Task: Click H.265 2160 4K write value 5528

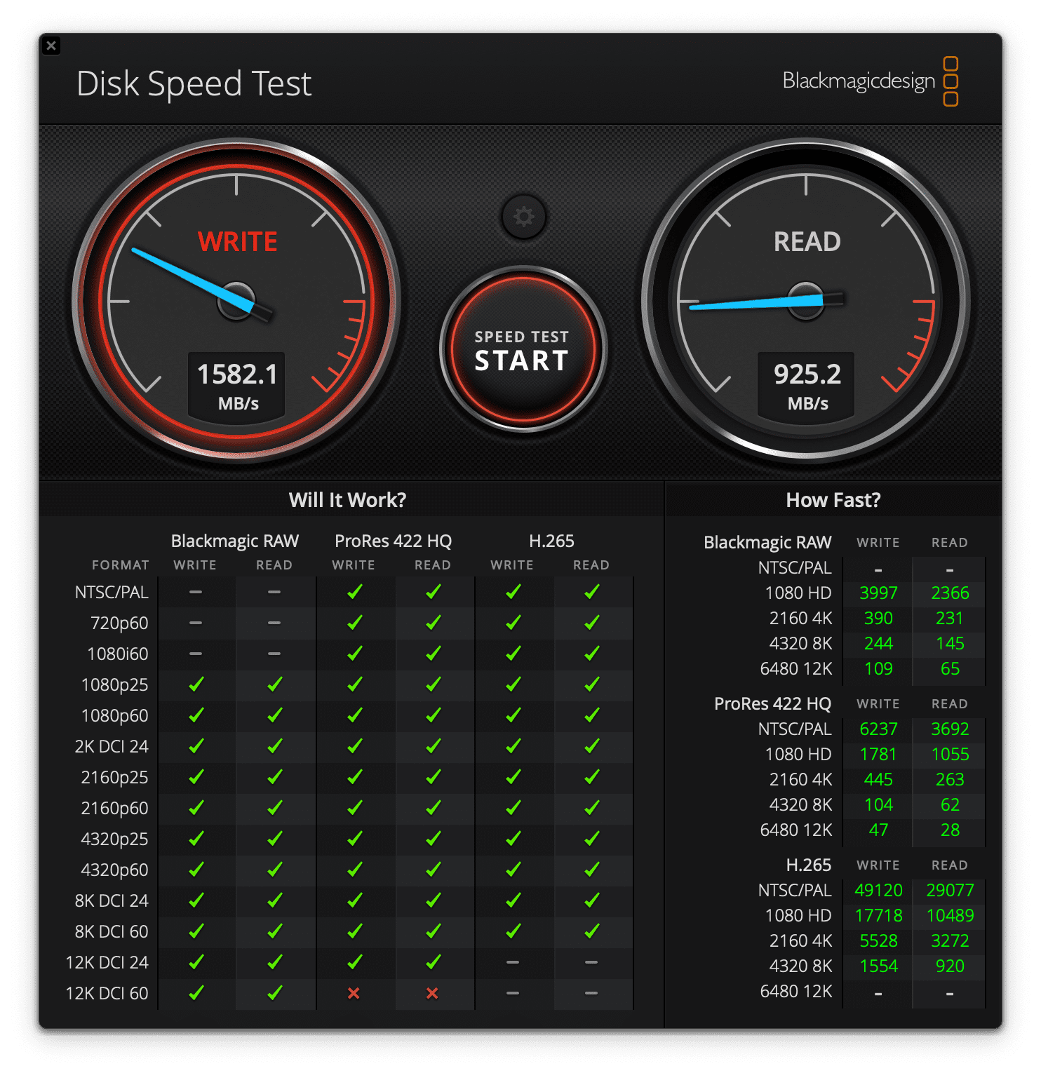Action: point(878,941)
